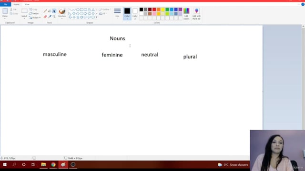Expand the Brushes dropdown arrow

[x=62, y=19]
